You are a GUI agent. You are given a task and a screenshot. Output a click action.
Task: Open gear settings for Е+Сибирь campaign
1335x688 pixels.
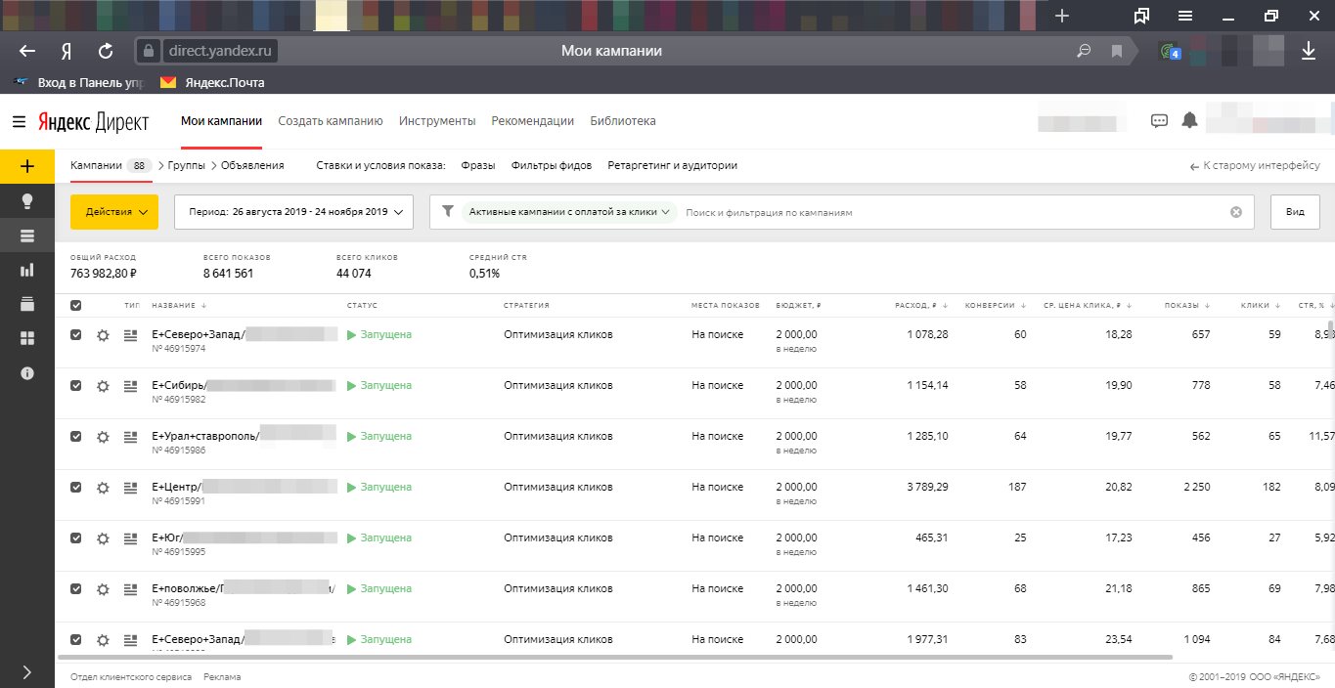[x=103, y=386]
